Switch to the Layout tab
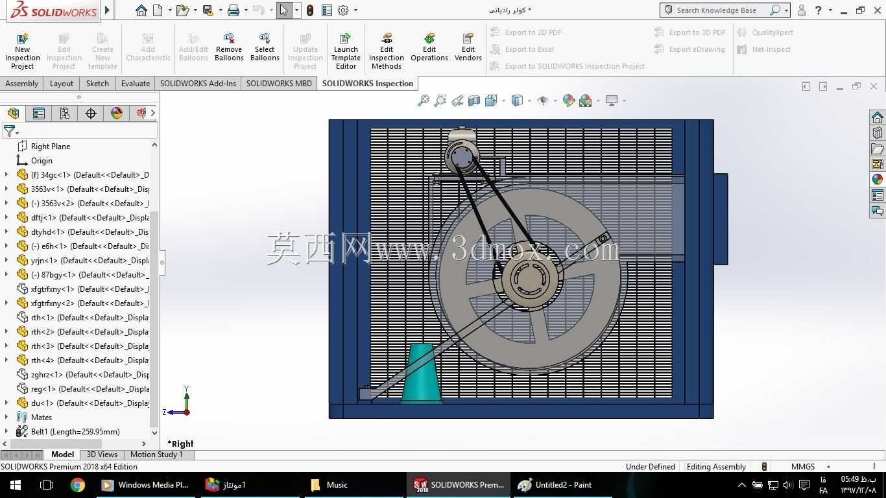Screen dimensions: 886x498 coord(62,84)
